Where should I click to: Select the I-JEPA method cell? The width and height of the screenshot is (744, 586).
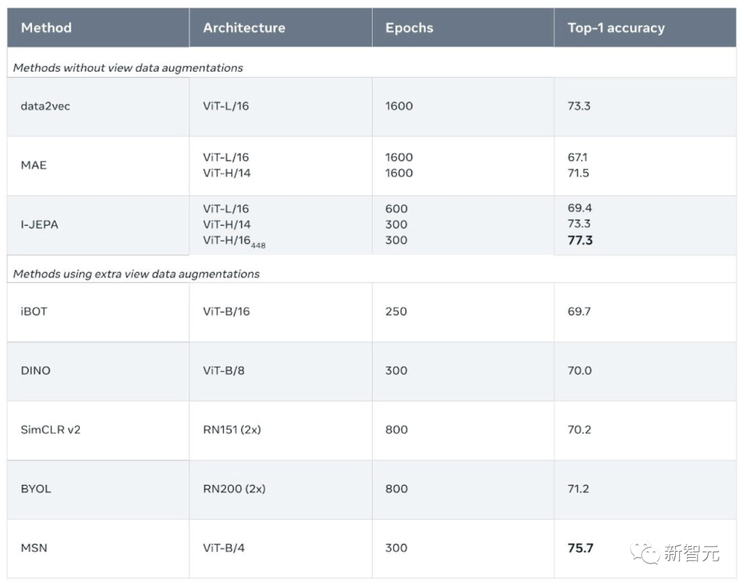[x=99, y=225]
